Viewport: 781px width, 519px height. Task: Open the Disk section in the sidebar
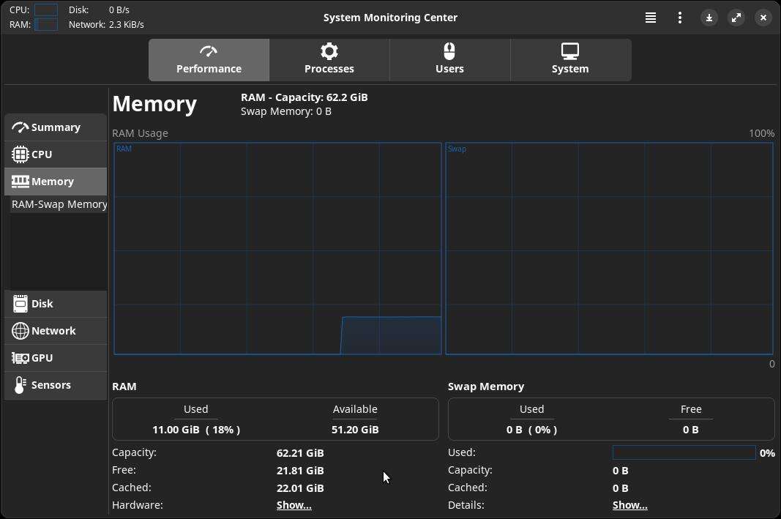click(x=56, y=304)
